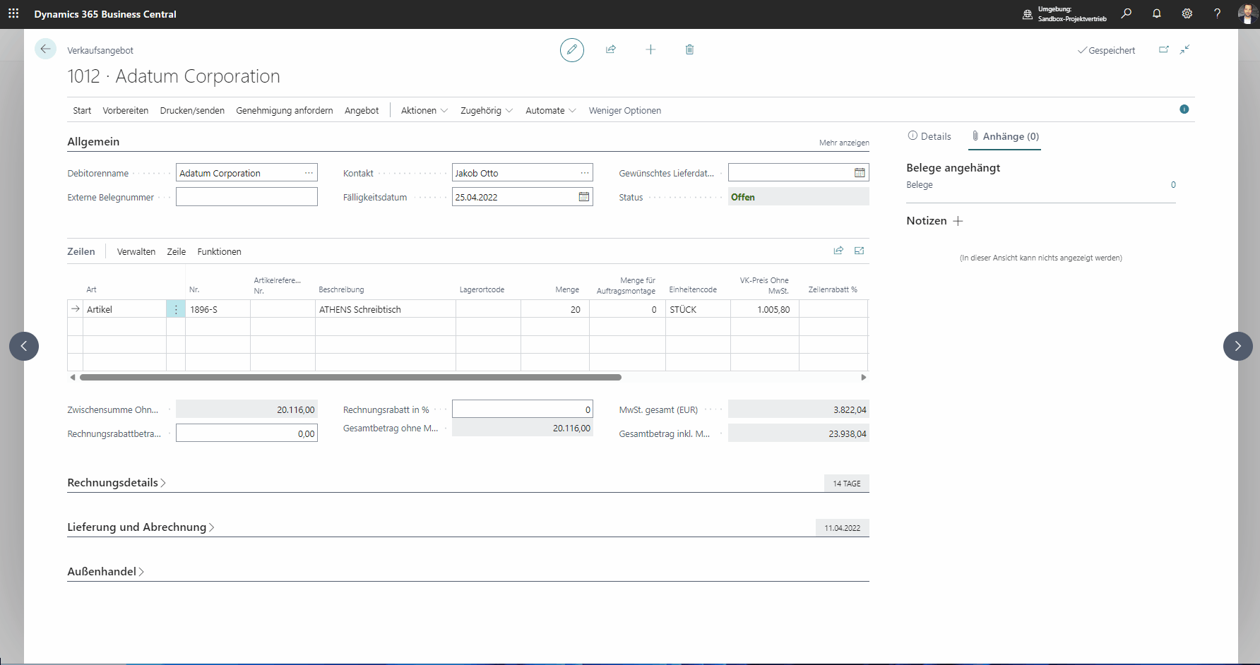
Task: Share the Zeilen lines section
Action: click(838, 251)
